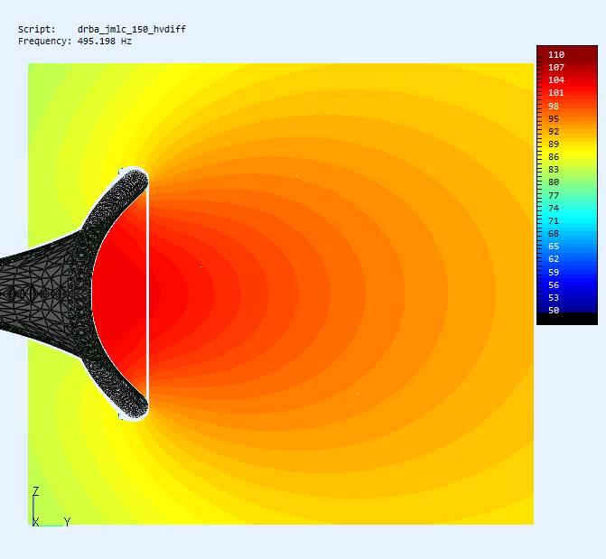The image size is (606, 559).
Task: Click the 95 value on color scale
Action: (554, 118)
